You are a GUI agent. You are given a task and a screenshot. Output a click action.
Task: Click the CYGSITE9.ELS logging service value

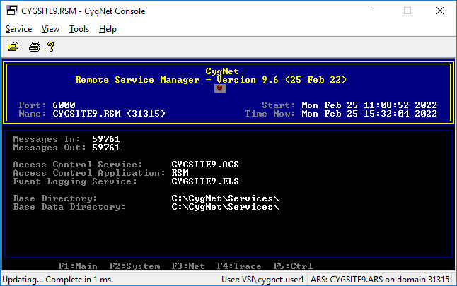205,181
